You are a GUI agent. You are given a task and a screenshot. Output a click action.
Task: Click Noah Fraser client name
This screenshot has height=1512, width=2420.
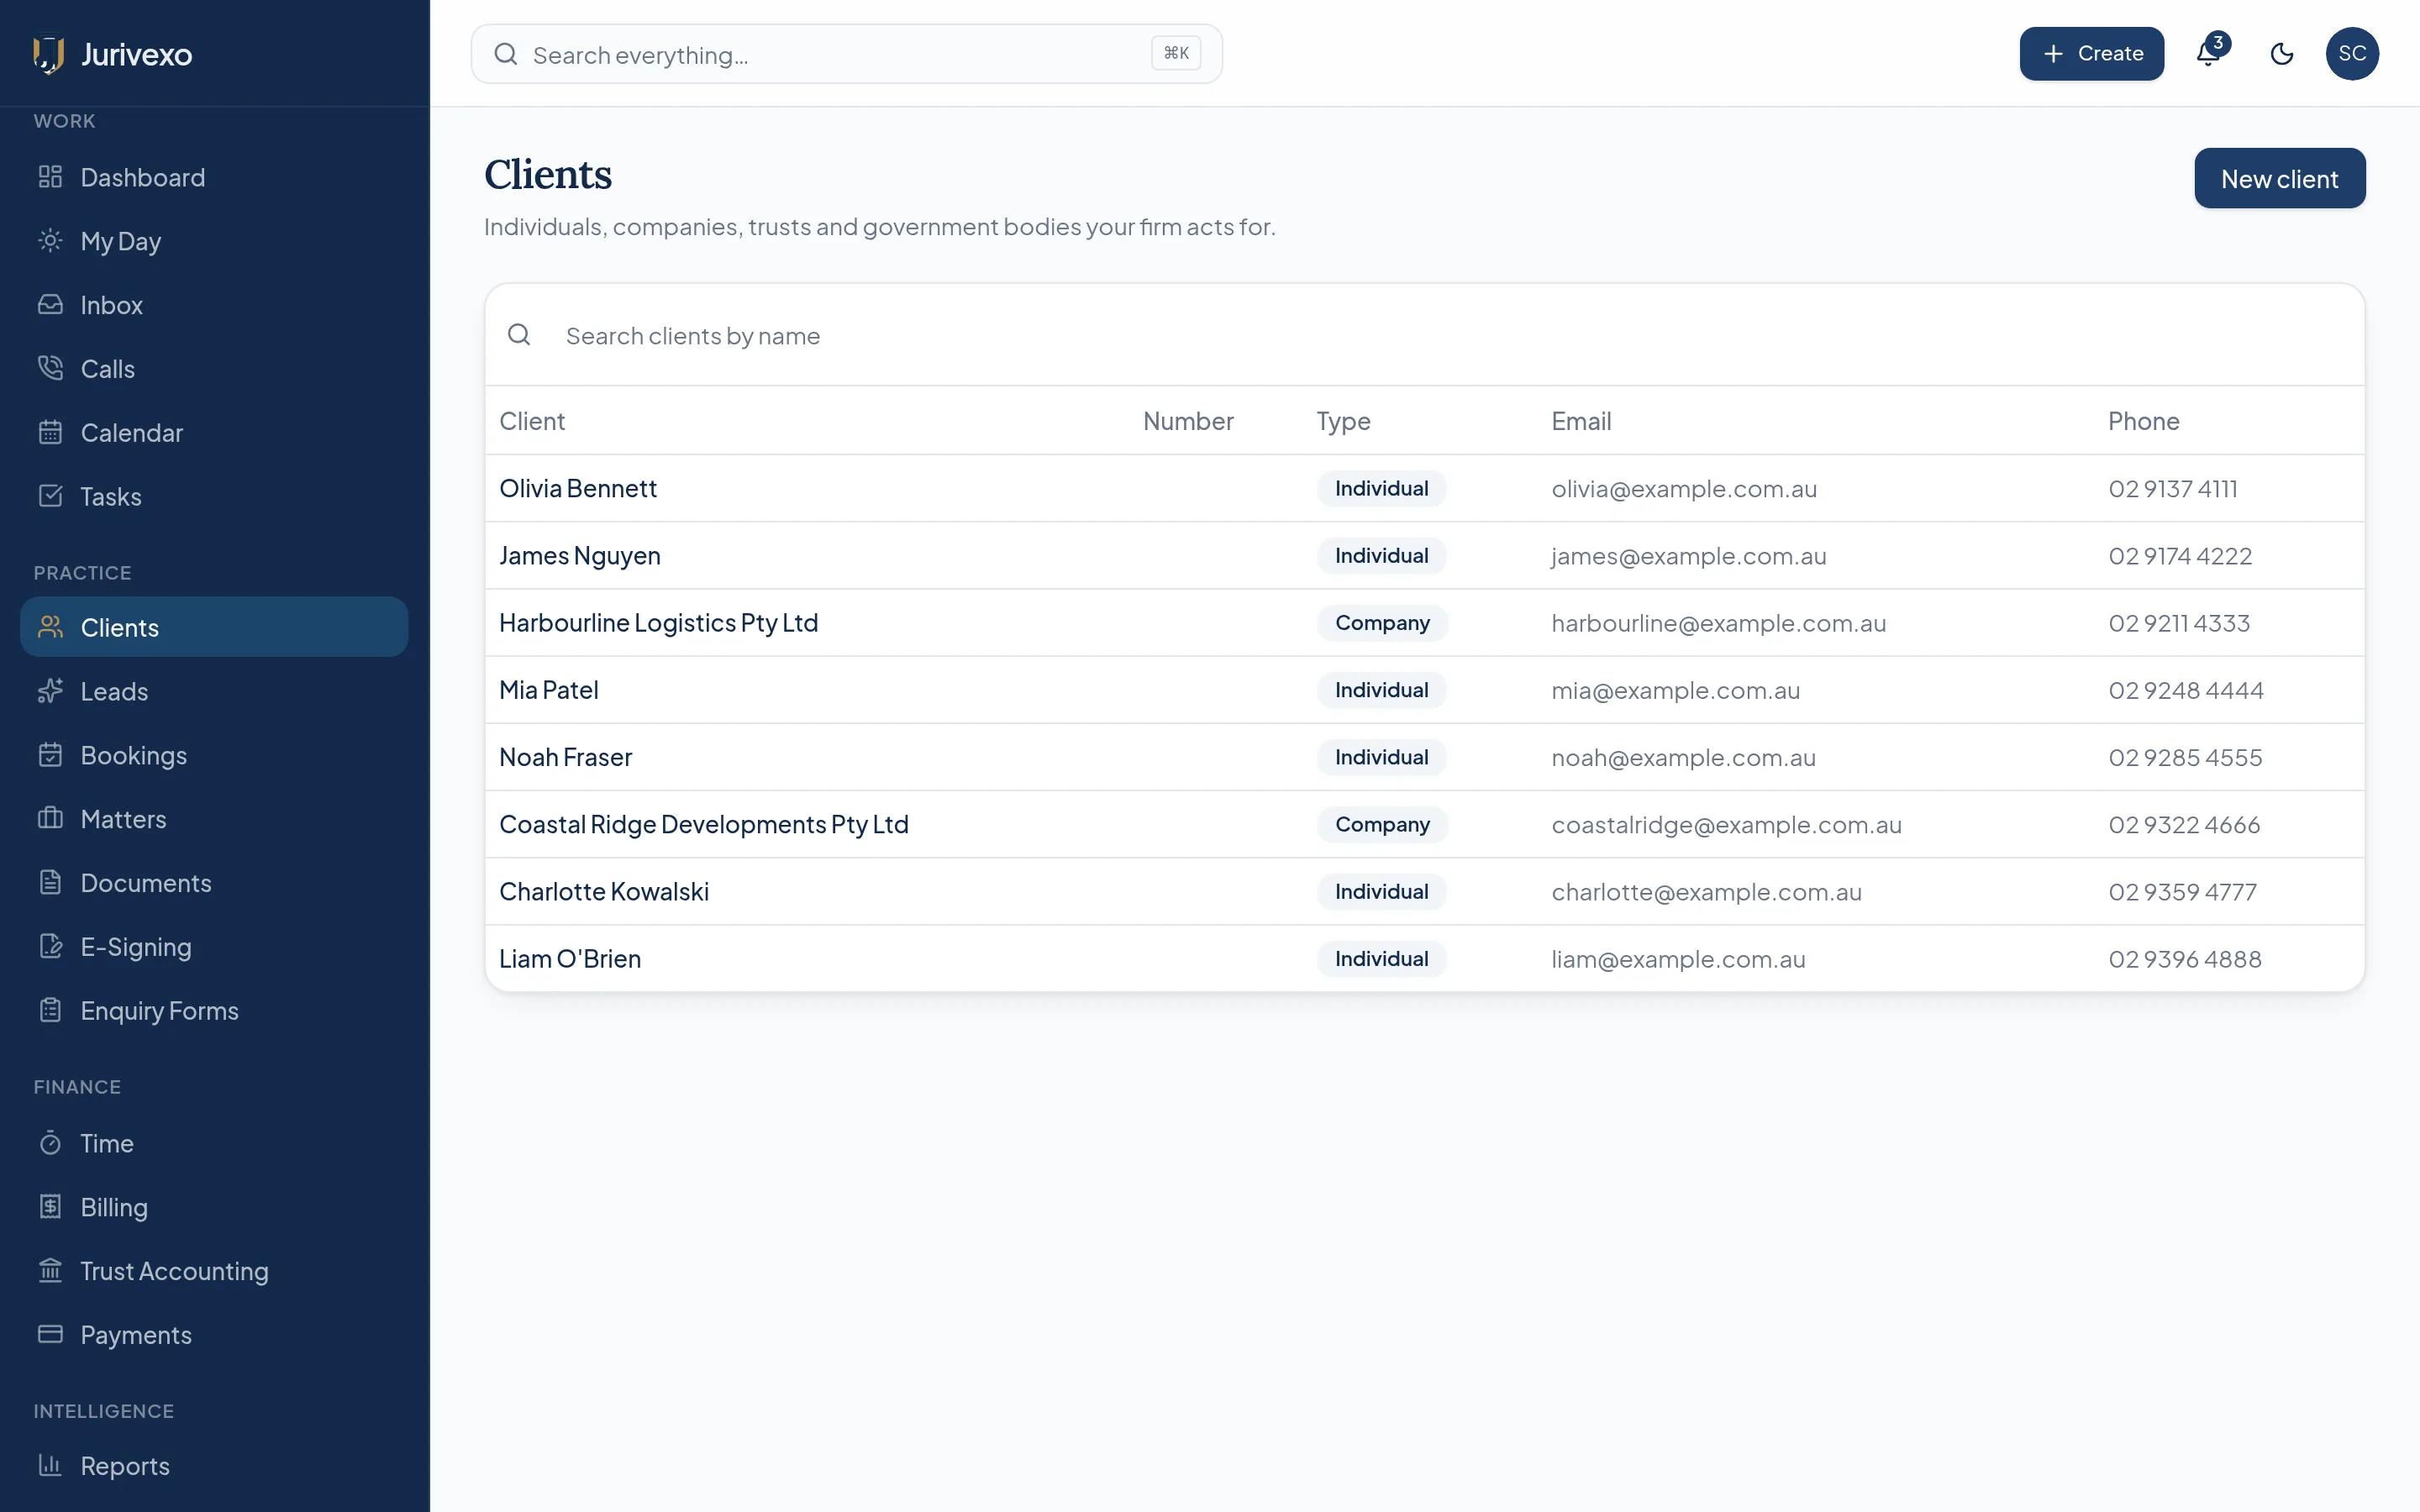pyautogui.click(x=565, y=757)
